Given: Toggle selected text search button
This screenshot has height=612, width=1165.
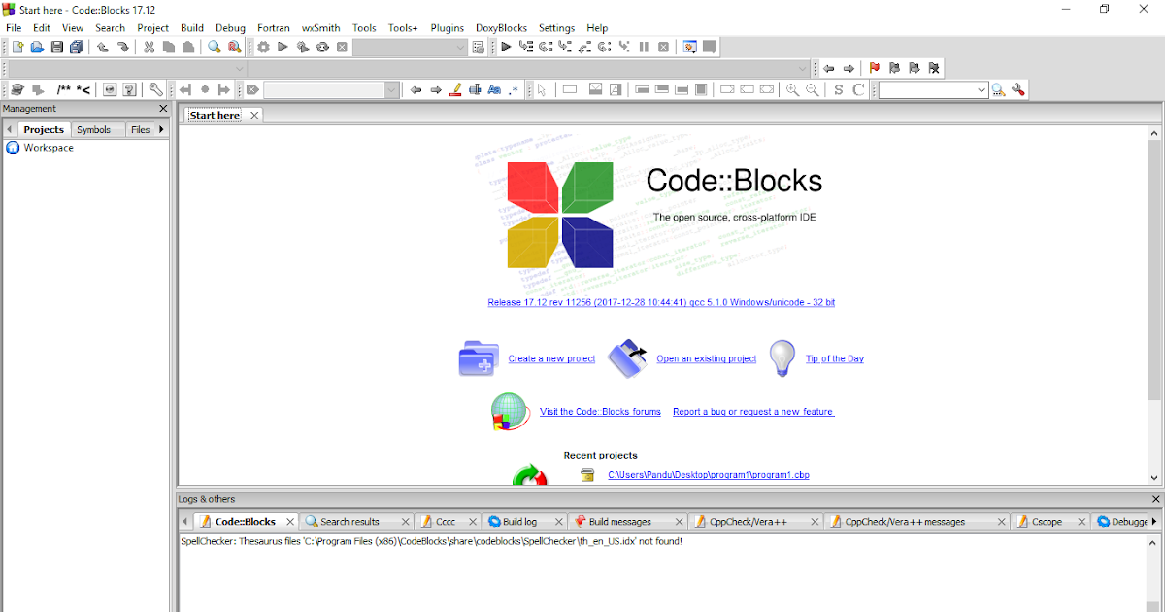Looking at the screenshot, I should (475, 89).
